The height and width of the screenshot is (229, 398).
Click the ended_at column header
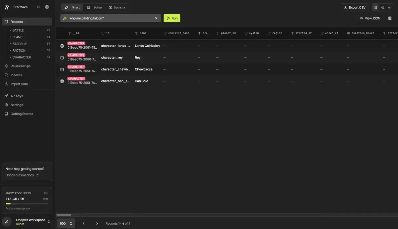coord(330,33)
